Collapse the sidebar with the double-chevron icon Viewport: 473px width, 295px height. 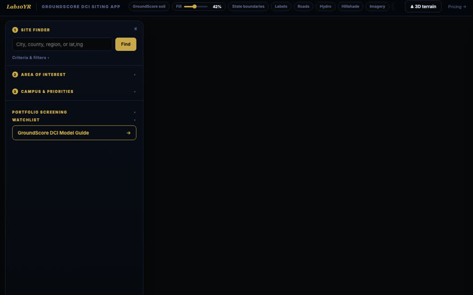click(x=135, y=28)
